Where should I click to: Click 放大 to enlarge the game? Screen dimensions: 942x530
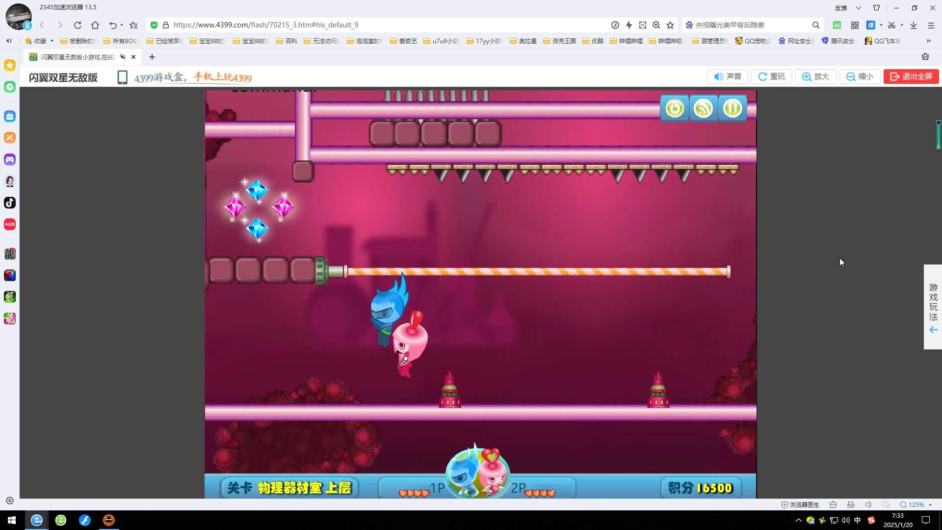pyautogui.click(x=815, y=77)
